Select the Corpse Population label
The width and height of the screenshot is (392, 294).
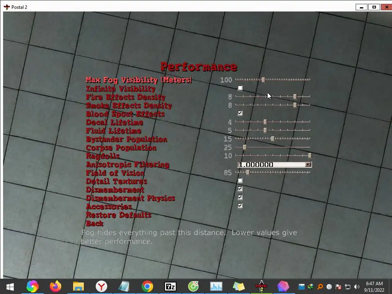(x=121, y=148)
